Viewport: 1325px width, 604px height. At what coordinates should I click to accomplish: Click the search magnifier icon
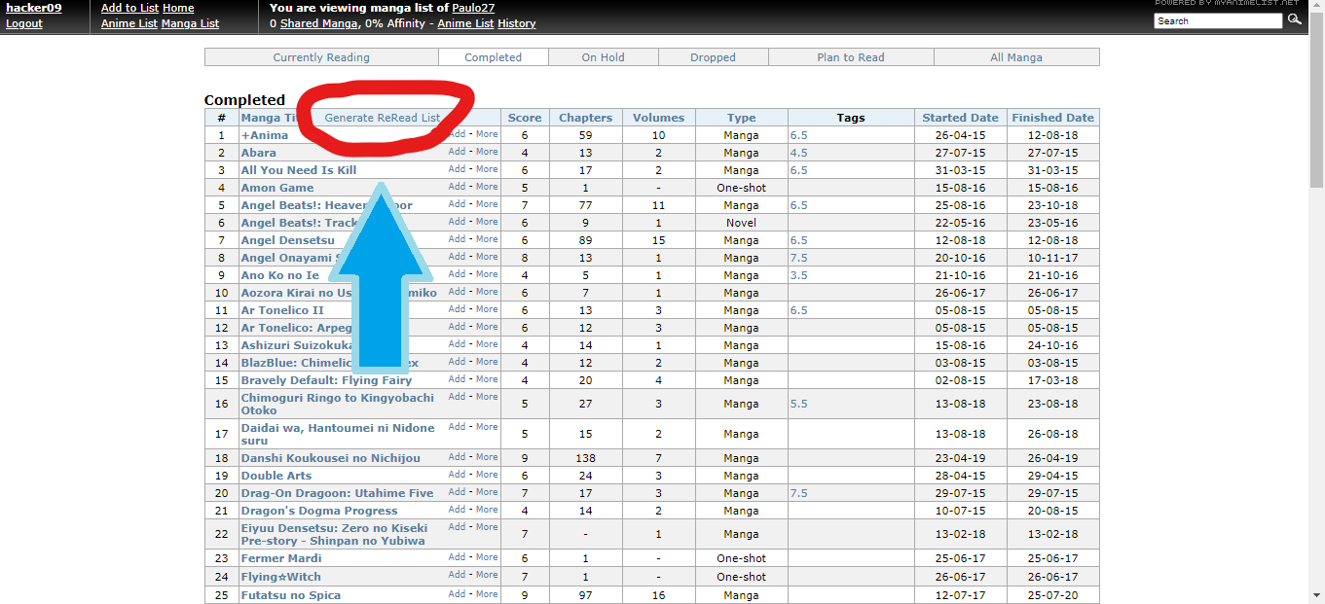1294,19
